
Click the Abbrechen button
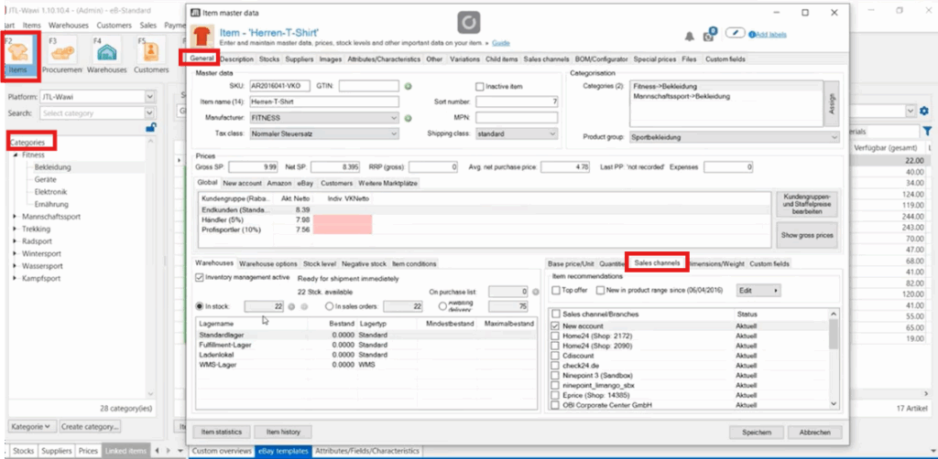pyautogui.click(x=814, y=432)
